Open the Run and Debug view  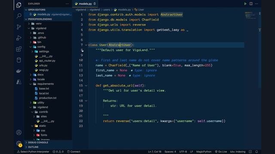pyautogui.click(x=19, y=38)
